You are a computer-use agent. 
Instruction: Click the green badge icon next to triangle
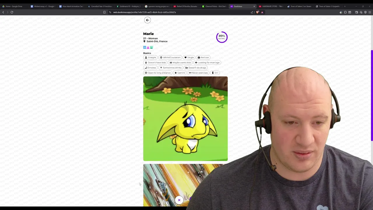[x=151, y=47]
